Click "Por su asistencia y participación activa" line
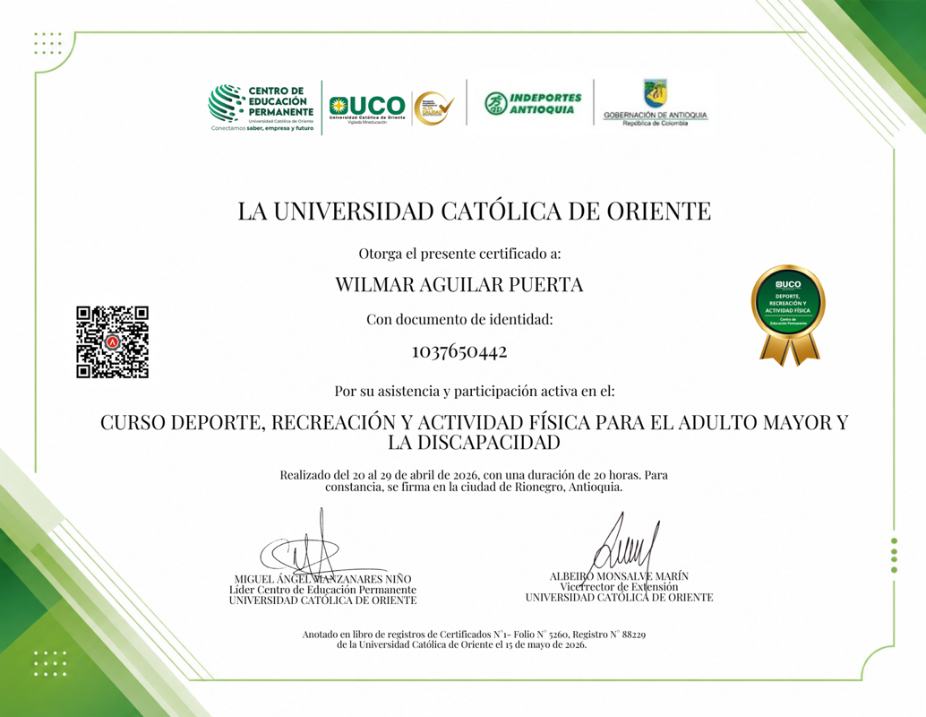 click(x=475, y=392)
